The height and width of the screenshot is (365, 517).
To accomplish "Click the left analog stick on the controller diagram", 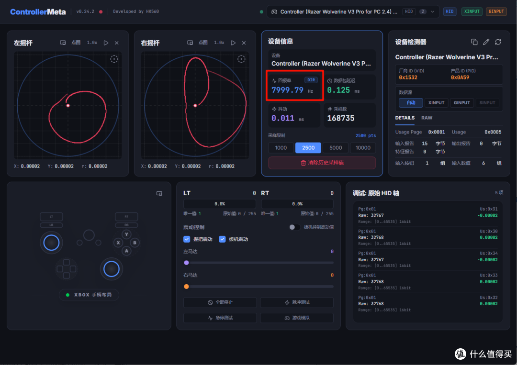I will click(x=51, y=243).
